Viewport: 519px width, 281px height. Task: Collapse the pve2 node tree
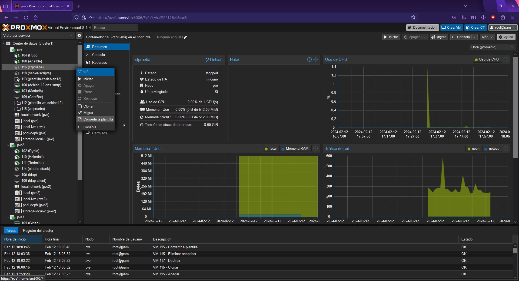pos(8,145)
